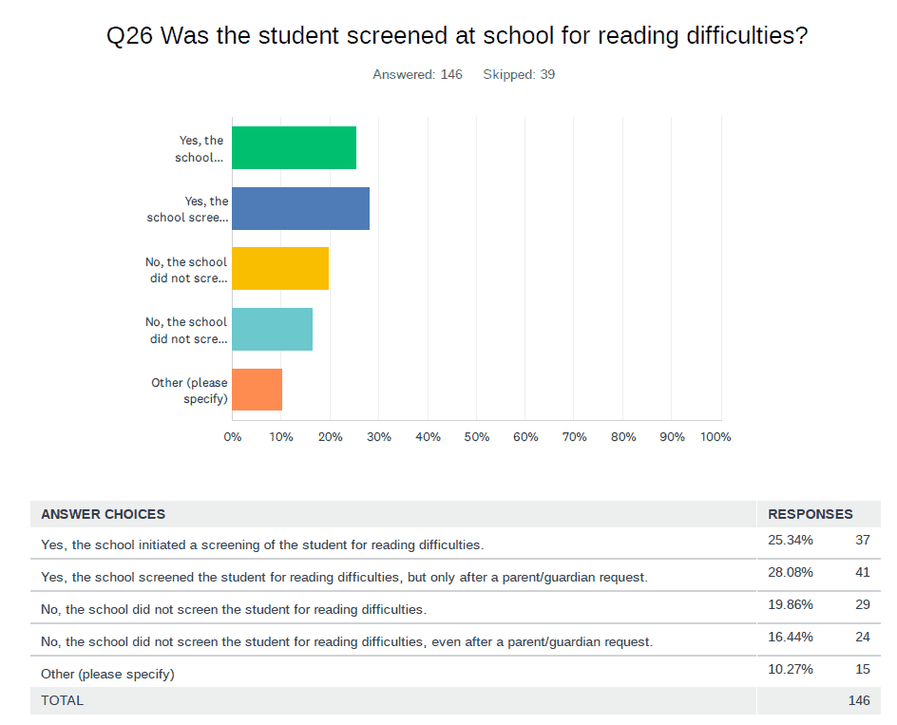Click the 28.08% response value
897x725 pixels.
(790, 572)
